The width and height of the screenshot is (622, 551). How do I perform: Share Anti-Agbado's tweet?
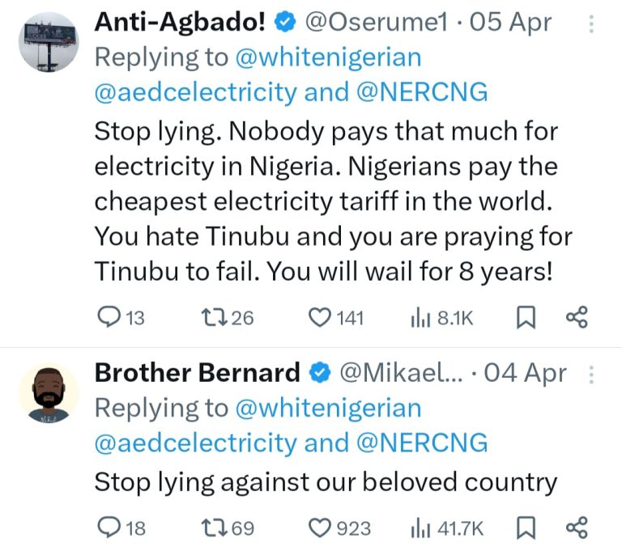pos(576,318)
